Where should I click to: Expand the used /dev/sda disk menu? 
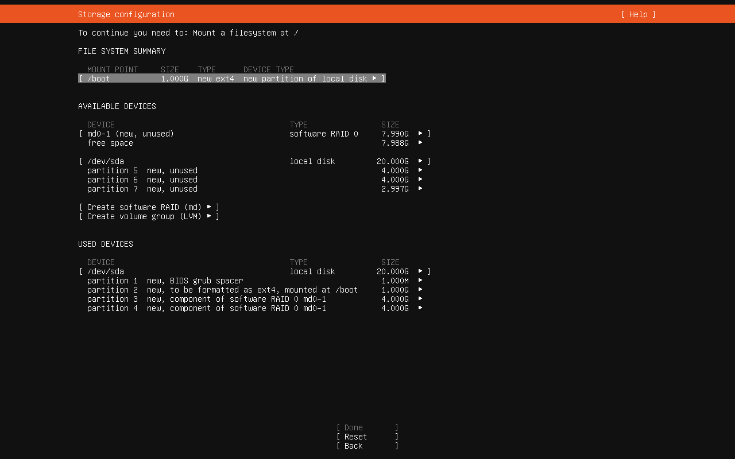[420, 271]
